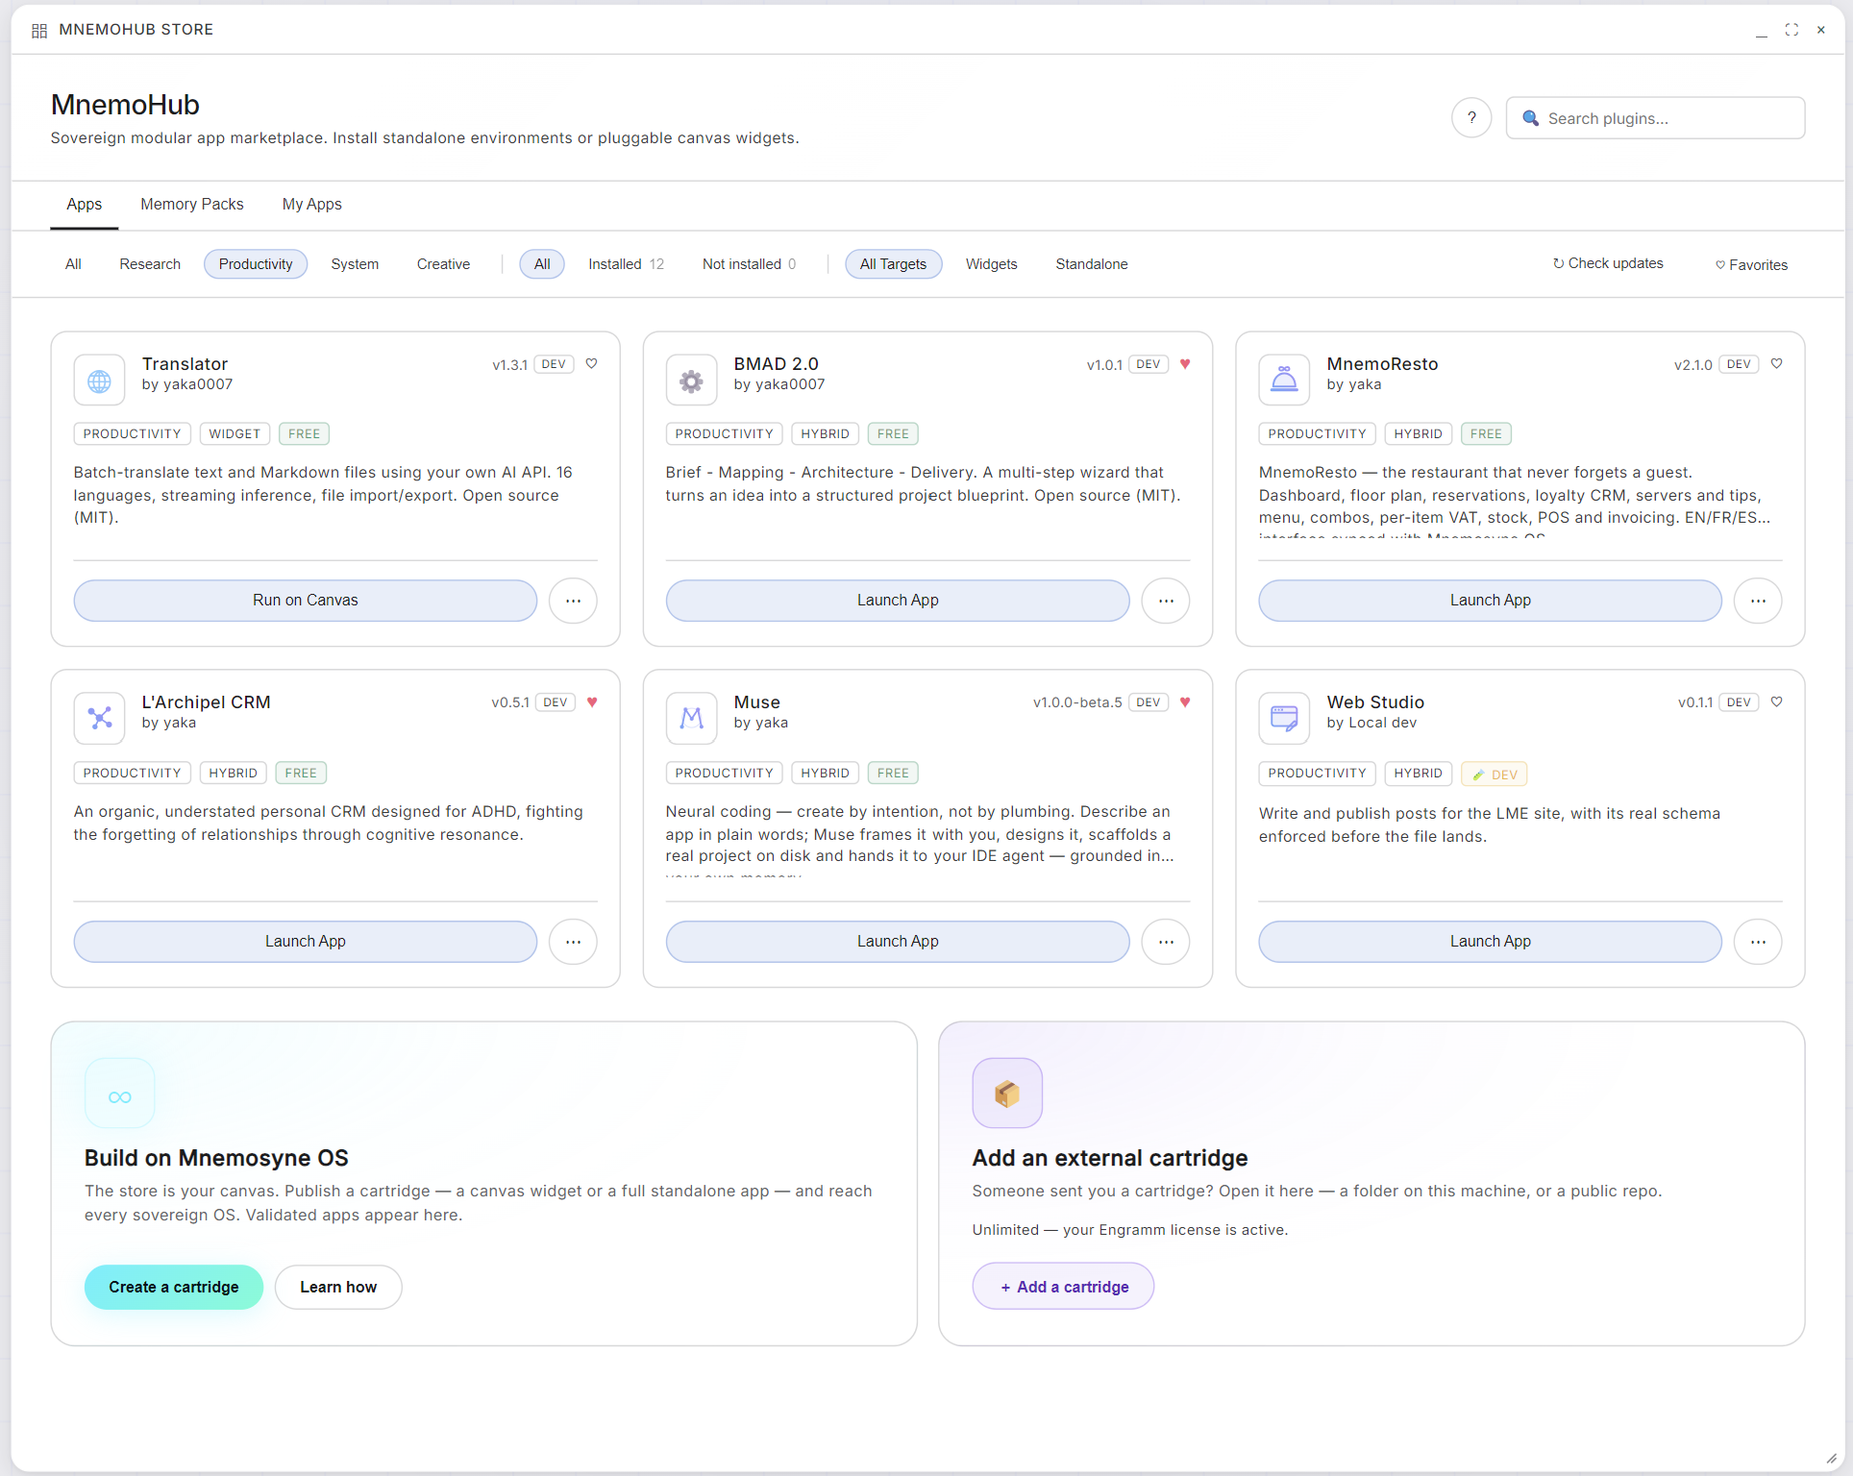
Task: Switch to the Memory Packs tab
Action: click(192, 204)
